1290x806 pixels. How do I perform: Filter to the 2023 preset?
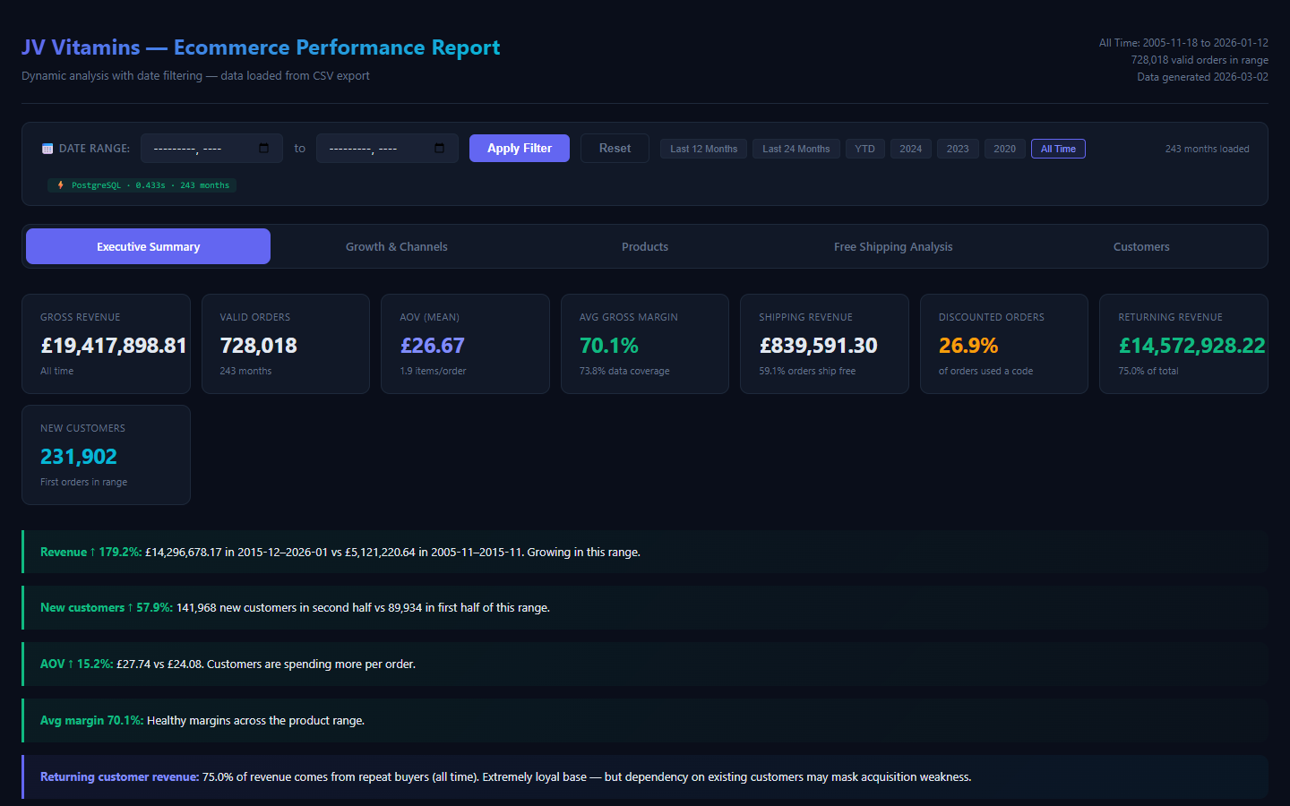(x=958, y=149)
